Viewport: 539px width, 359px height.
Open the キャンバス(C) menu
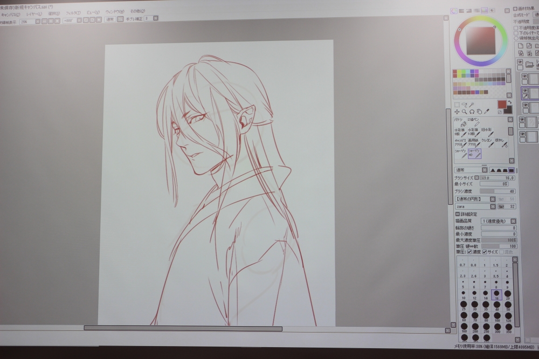(10, 15)
